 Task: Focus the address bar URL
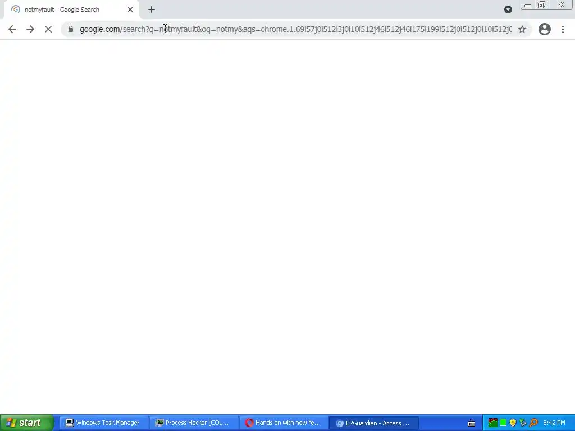[x=295, y=29]
